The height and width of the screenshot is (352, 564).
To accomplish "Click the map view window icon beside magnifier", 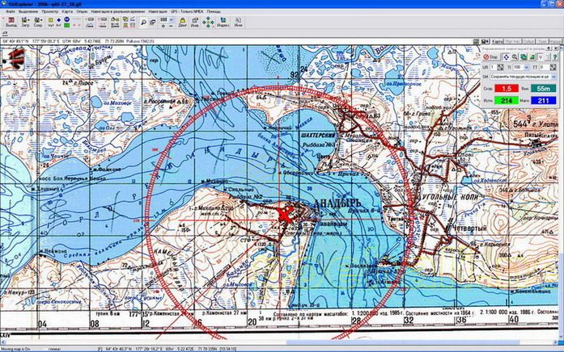I will pyautogui.click(x=152, y=23).
